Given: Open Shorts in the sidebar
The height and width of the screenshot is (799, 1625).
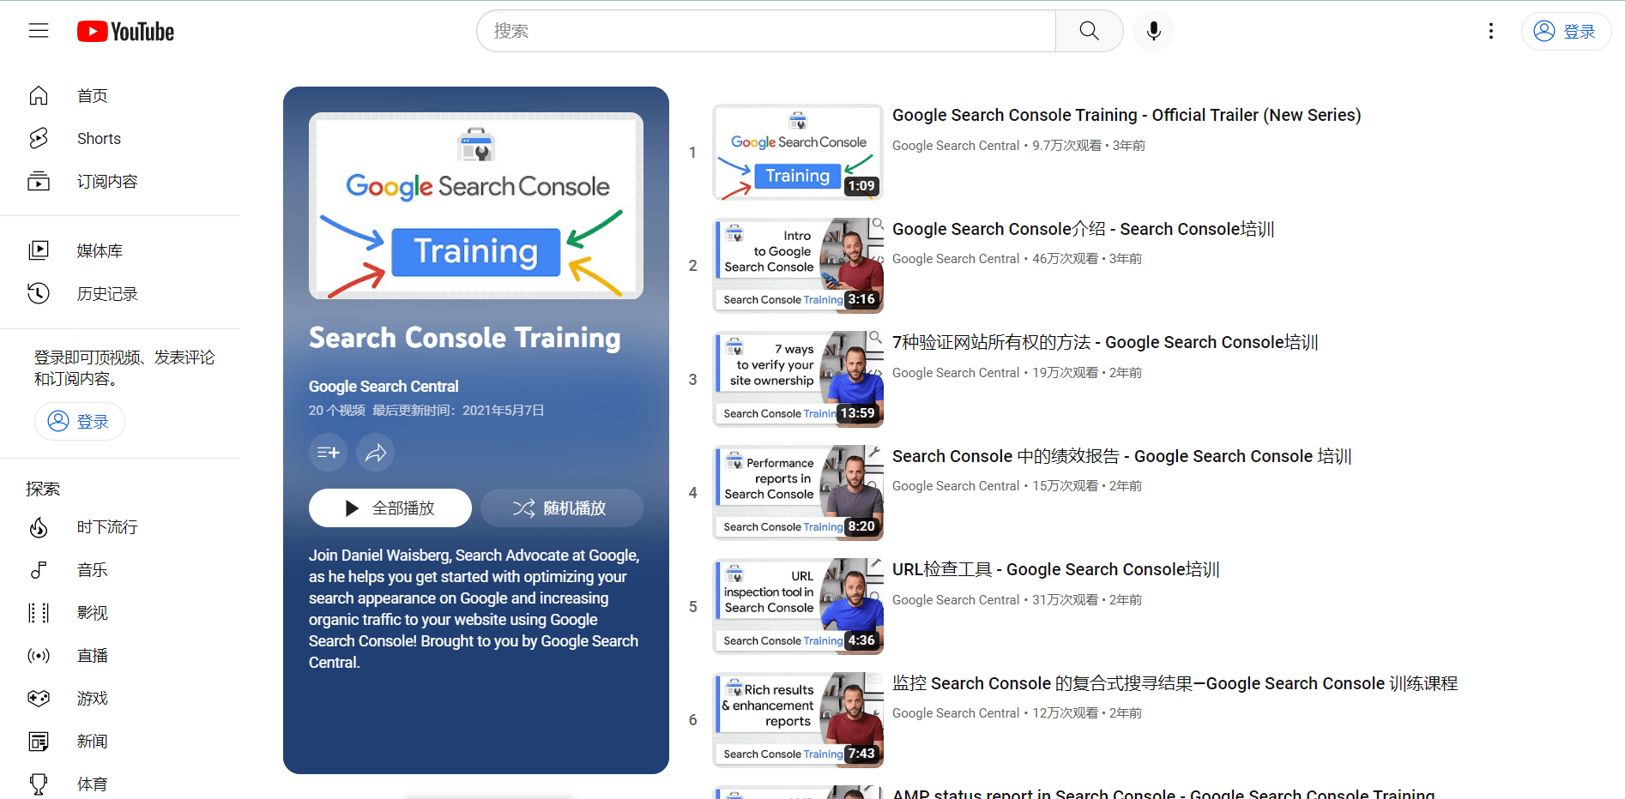Looking at the screenshot, I should pos(120,138).
